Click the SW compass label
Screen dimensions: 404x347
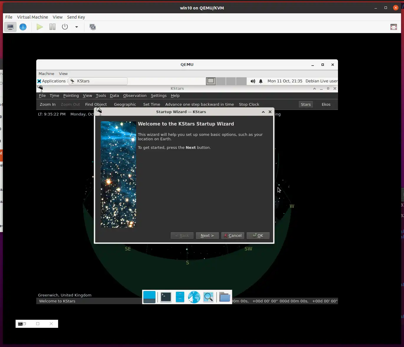pyautogui.click(x=248, y=249)
